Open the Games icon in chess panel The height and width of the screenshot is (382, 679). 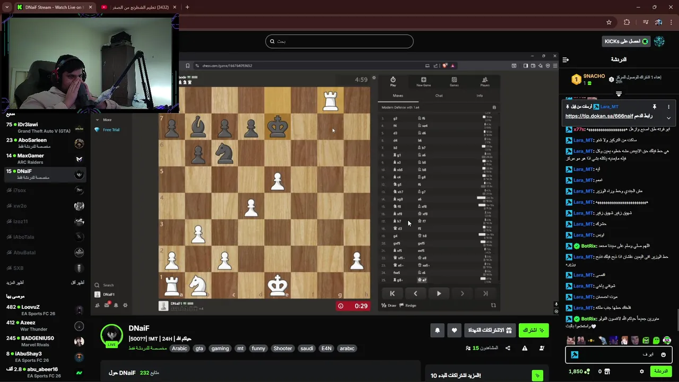(x=454, y=81)
